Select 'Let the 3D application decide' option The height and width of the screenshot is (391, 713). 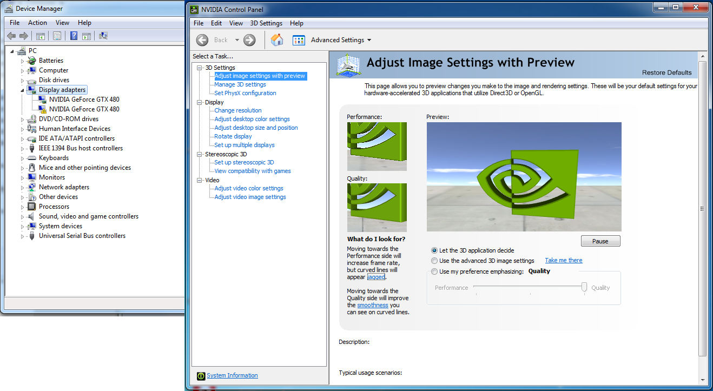434,250
